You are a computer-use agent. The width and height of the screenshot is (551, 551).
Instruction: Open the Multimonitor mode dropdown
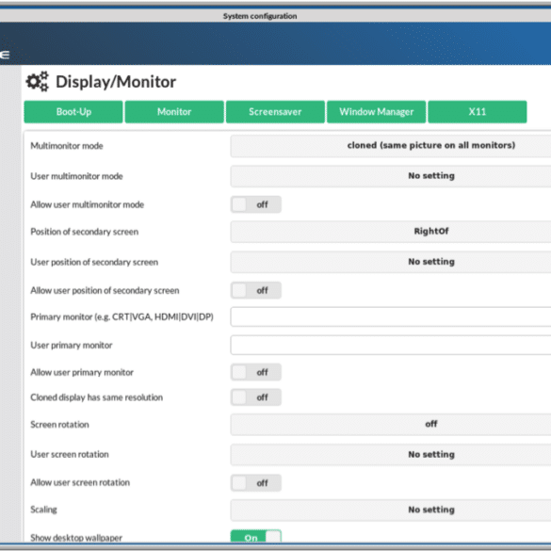pyautogui.click(x=391, y=146)
